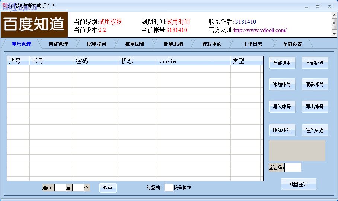Maximize the window
338x201 pixels.
coord(318,6)
